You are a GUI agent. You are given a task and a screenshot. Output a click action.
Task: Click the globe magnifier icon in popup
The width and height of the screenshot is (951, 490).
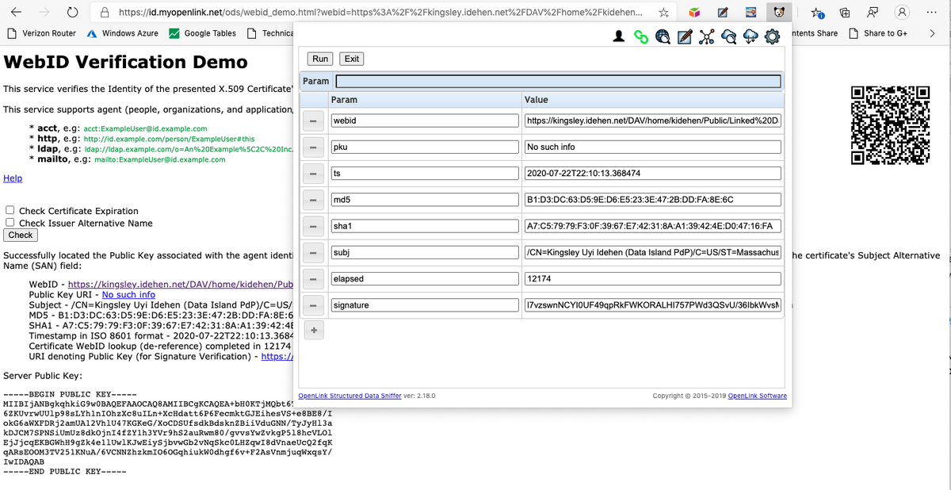click(663, 36)
